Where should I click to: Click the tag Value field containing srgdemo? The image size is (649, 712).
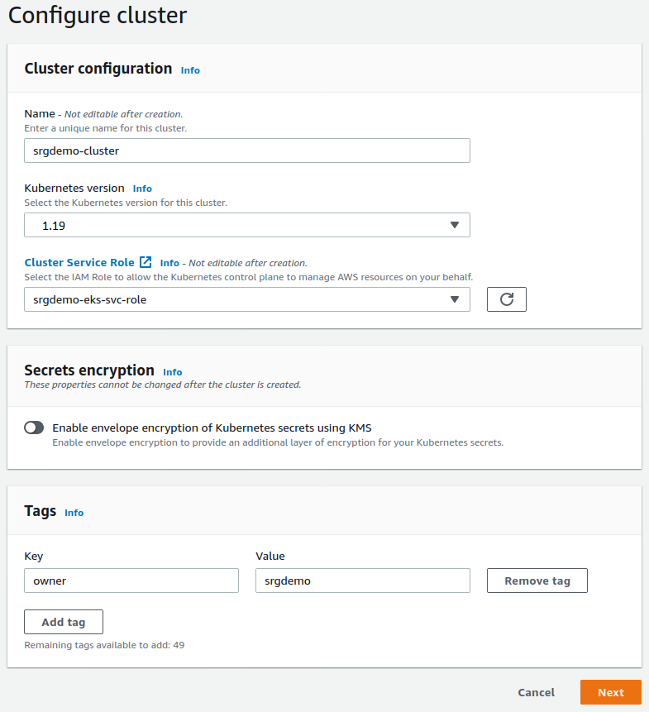pos(362,581)
